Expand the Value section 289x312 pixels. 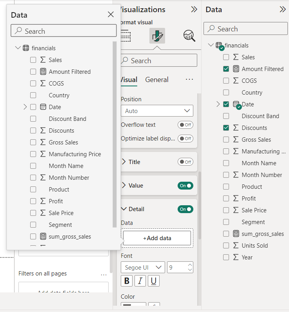pyautogui.click(x=124, y=185)
